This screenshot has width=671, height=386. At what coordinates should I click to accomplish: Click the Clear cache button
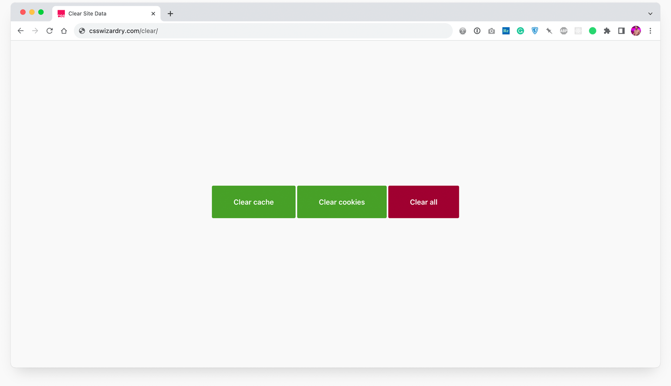point(254,202)
